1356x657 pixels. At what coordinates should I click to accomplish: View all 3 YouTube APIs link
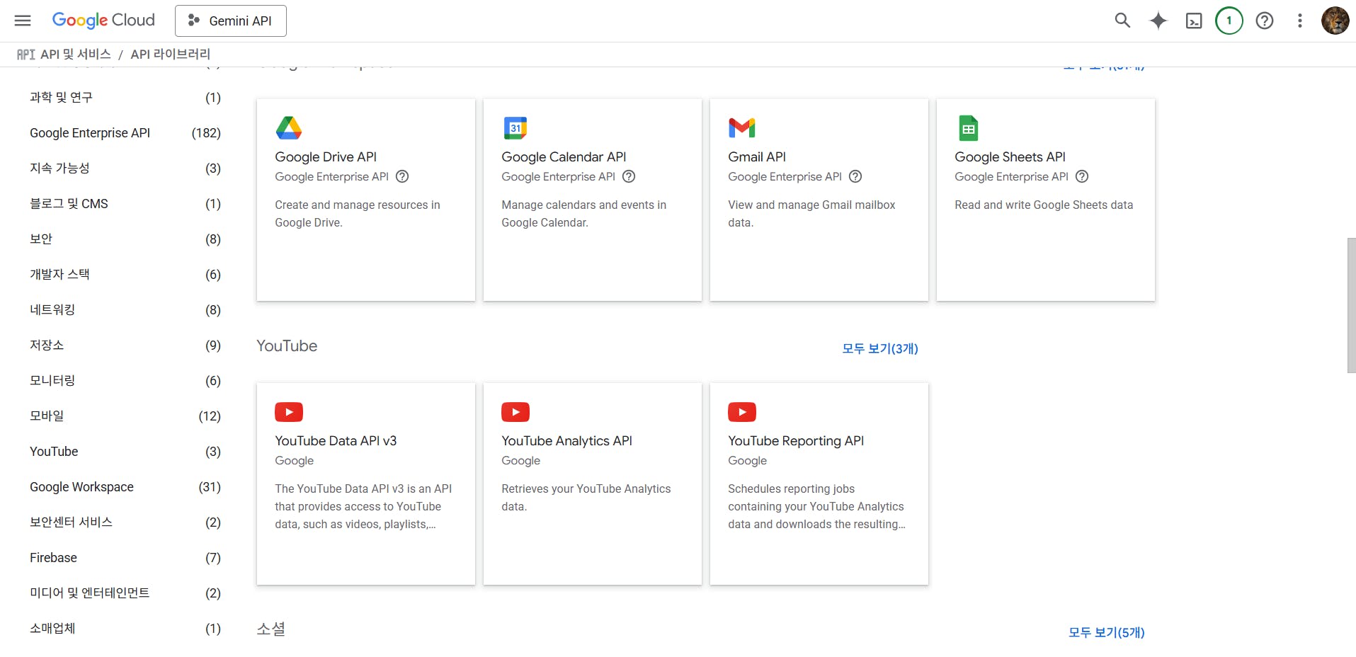[x=879, y=348]
